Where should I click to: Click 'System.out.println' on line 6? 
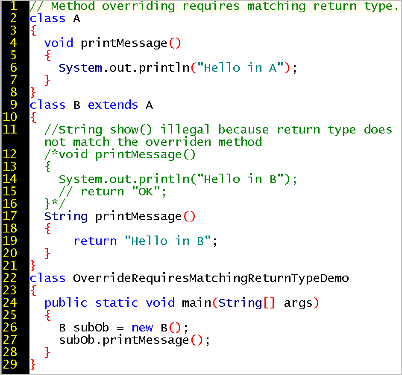point(124,68)
